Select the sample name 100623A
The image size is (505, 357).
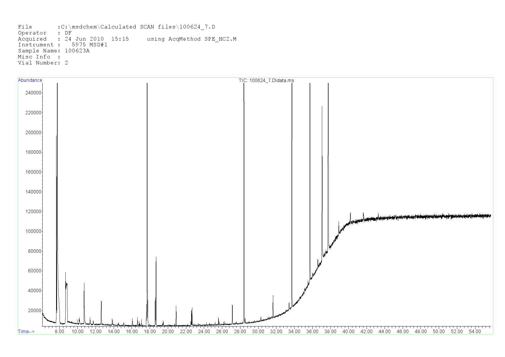pos(77,51)
